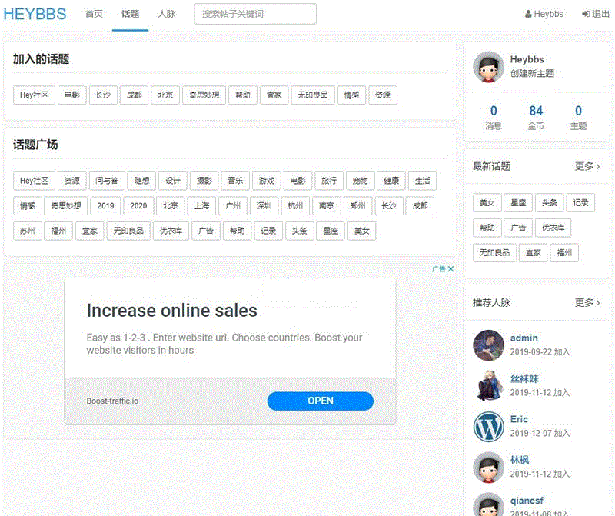Image resolution: width=615 pixels, height=516 pixels.
Task: Click the HEYBBS site logo
Action: point(35,14)
